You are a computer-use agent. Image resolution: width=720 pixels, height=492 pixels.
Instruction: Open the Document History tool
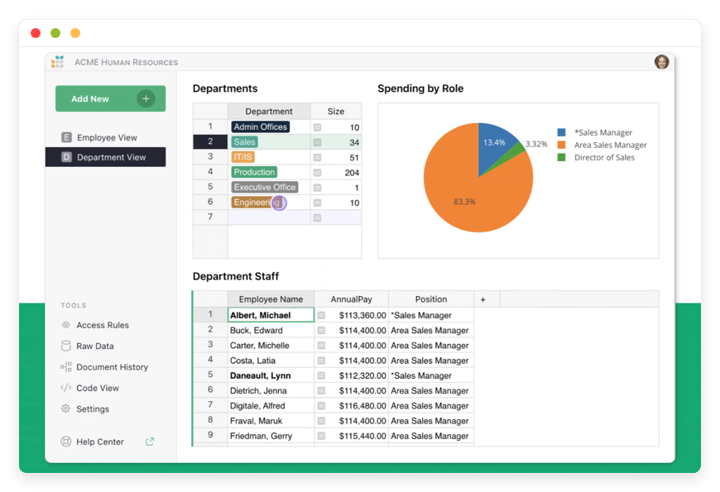tap(112, 367)
